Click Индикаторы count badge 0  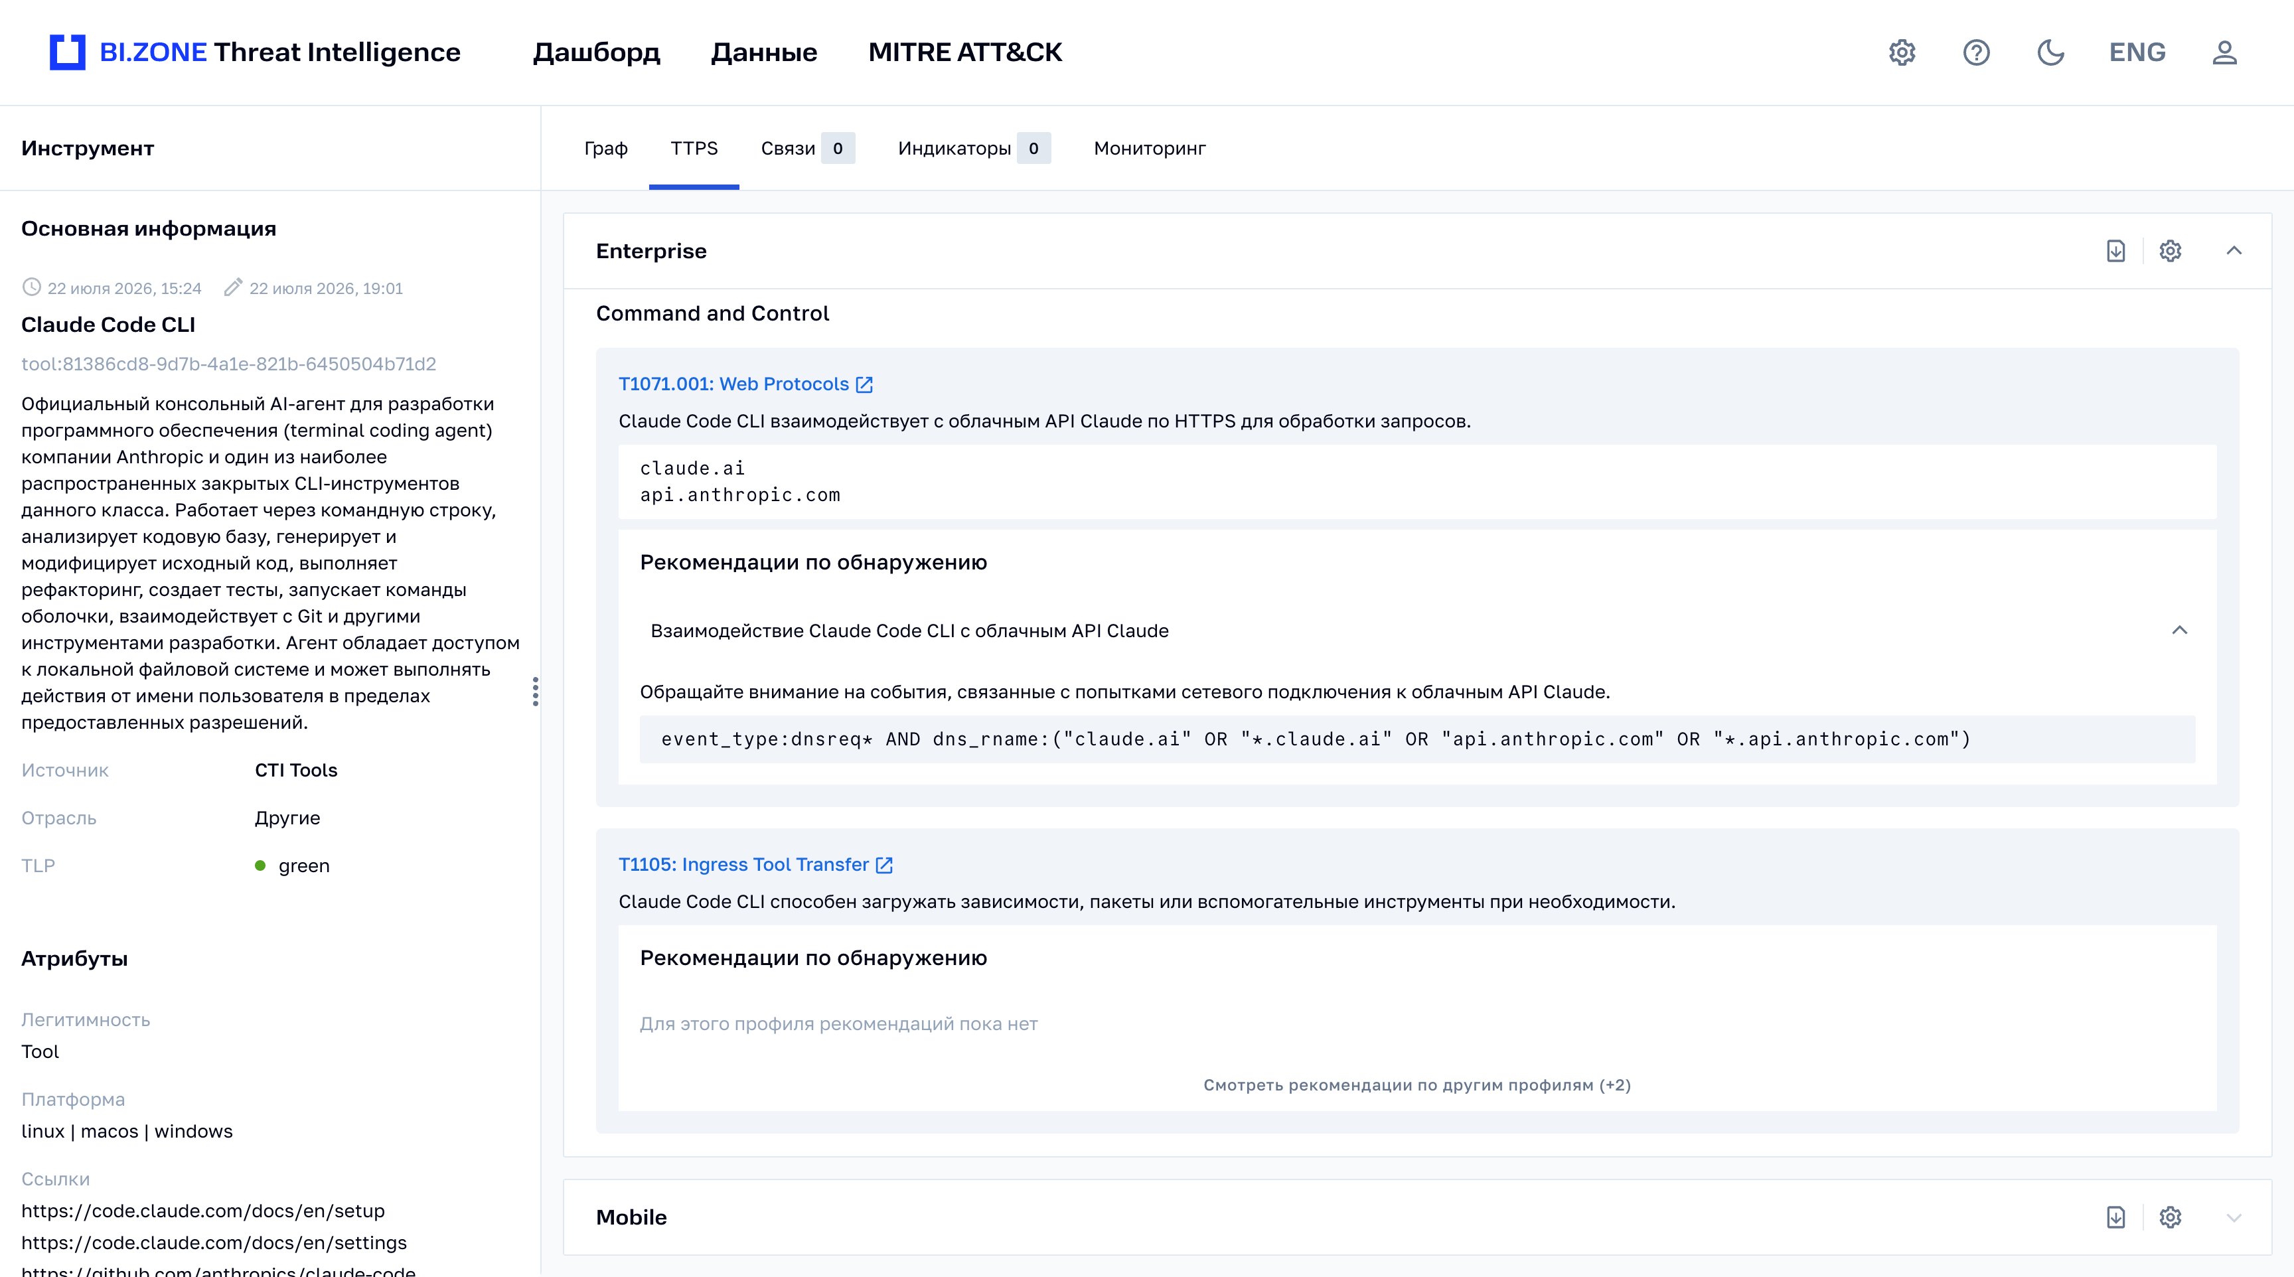[1033, 149]
